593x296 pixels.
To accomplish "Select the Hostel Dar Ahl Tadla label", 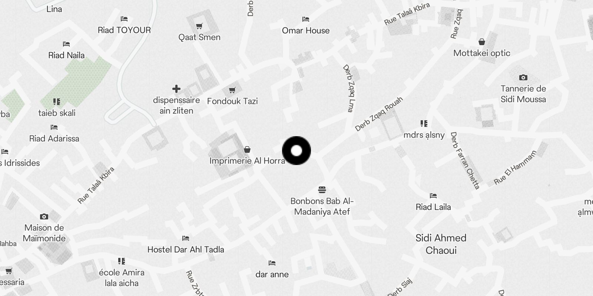I will point(186,249).
